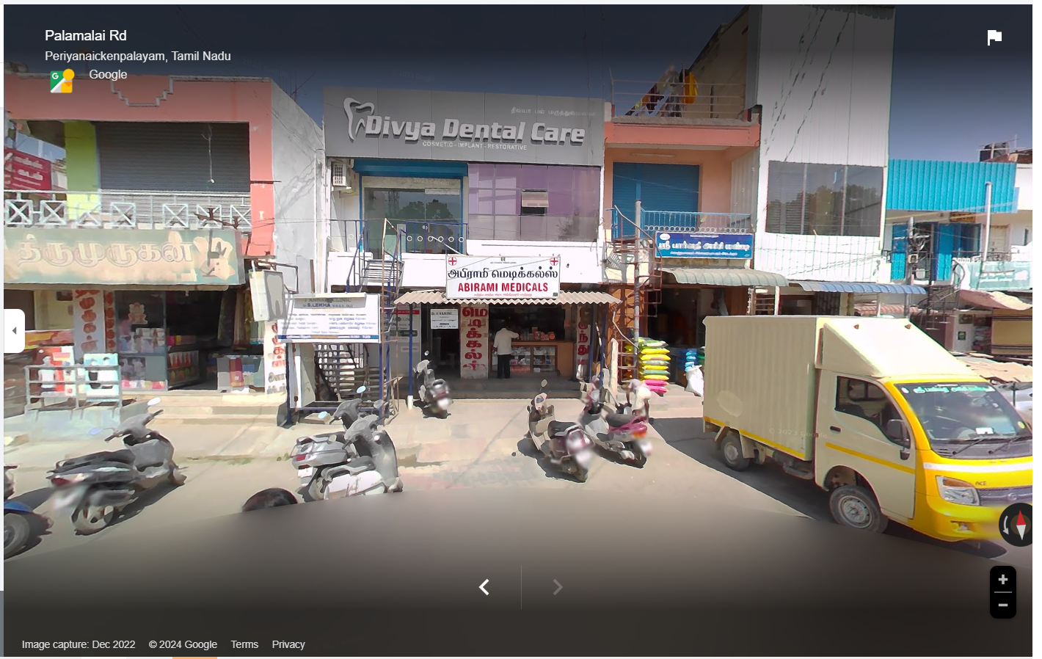Click the Google attribution label
Image resolution: width=1042 pixels, height=659 pixels.
(108, 74)
